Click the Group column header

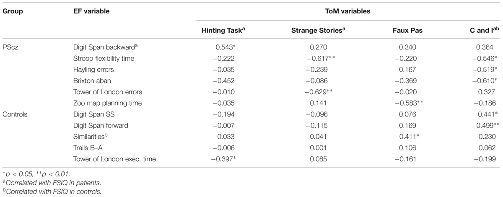click(x=12, y=11)
